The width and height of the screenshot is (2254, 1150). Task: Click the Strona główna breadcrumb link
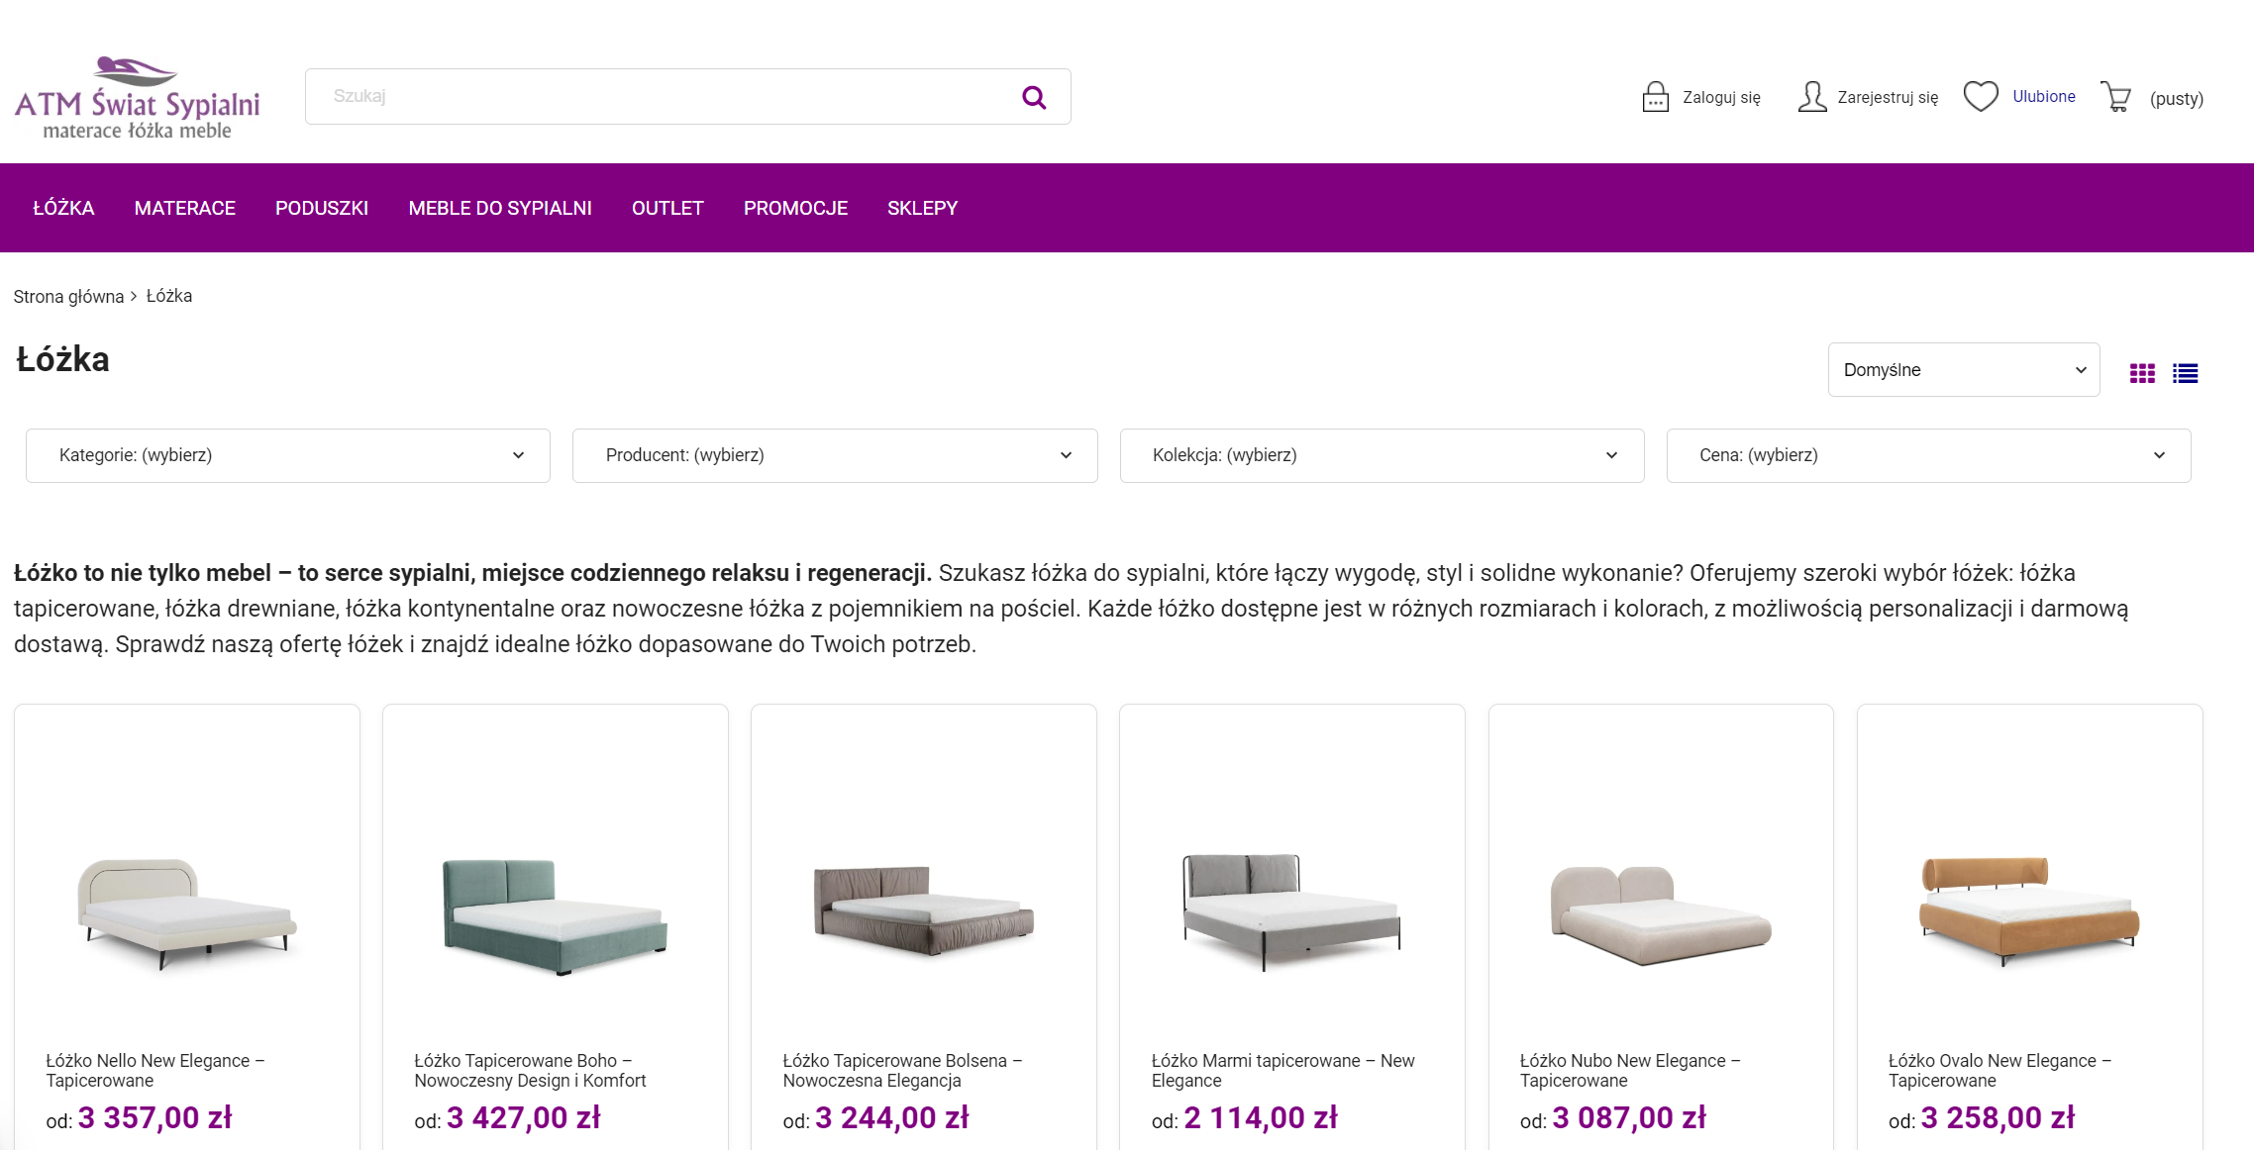click(68, 296)
